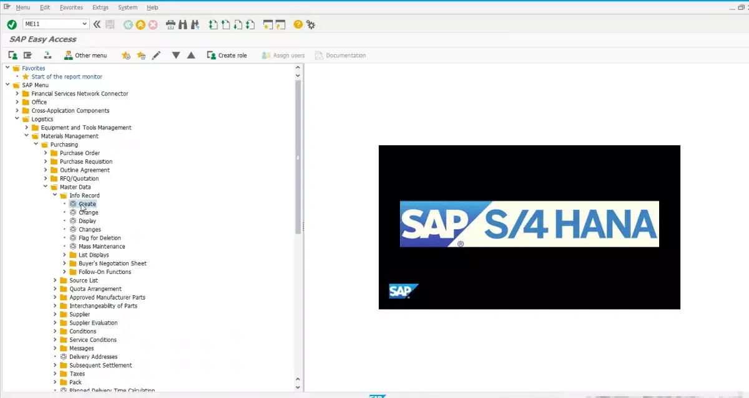Image resolution: width=749 pixels, height=398 pixels.
Task: Click the Next Page icon
Action: (237, 24)
